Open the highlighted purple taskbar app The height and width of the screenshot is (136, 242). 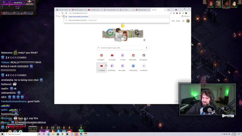point(76,134)
